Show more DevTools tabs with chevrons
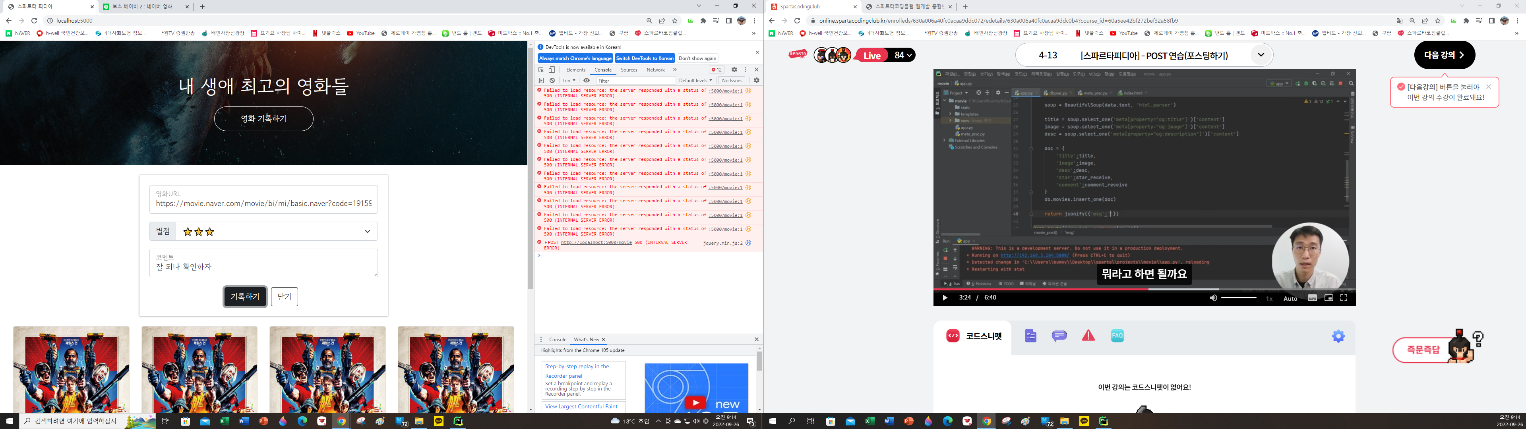1526x429 pixels. [675, 70]
